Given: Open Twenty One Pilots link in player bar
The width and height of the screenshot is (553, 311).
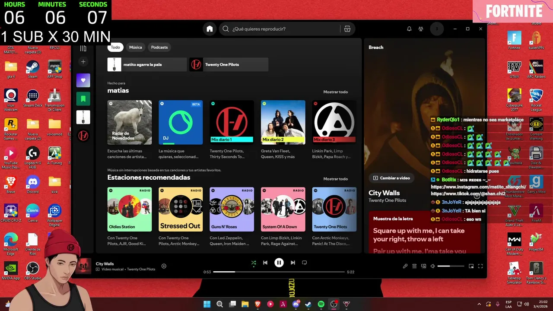Looking at the screenshot, I should click(141, 269).
